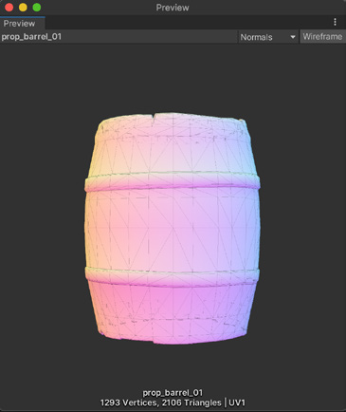The height and width of the screenshot is (412, 346).
Task: Open the Normals display mode dropdown
Action: [x=267, y=37]
